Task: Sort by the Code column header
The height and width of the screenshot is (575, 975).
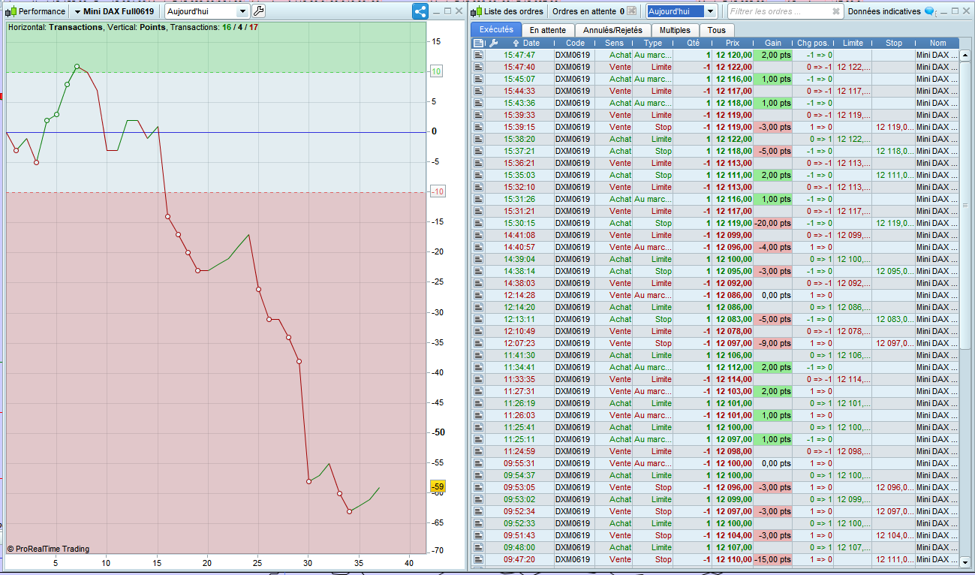Action: point(575,44)
